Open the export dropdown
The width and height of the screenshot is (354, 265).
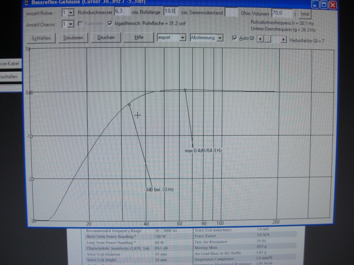pyautogui.click(x=182, y=38)
